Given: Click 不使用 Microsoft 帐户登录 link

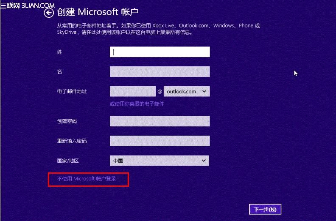Looking at the screenshot, I should tap(87, 179).
